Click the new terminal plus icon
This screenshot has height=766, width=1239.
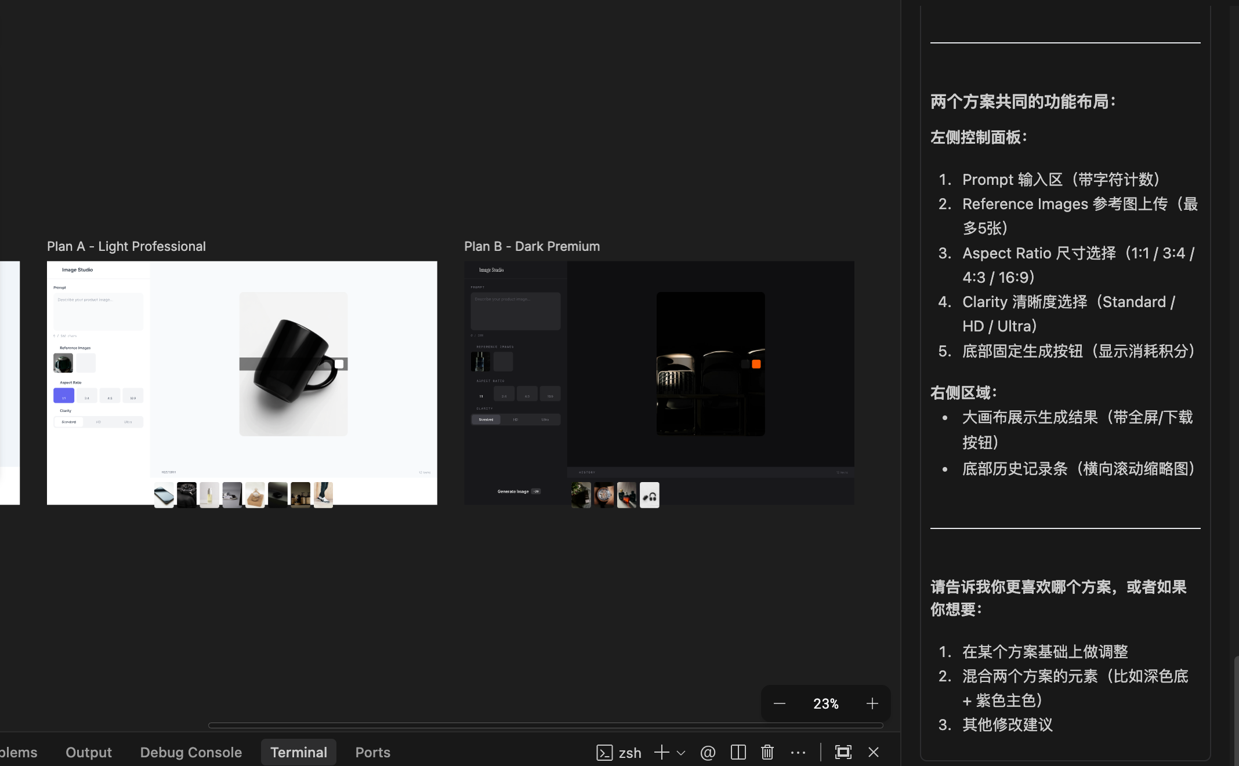coord(661,752)
